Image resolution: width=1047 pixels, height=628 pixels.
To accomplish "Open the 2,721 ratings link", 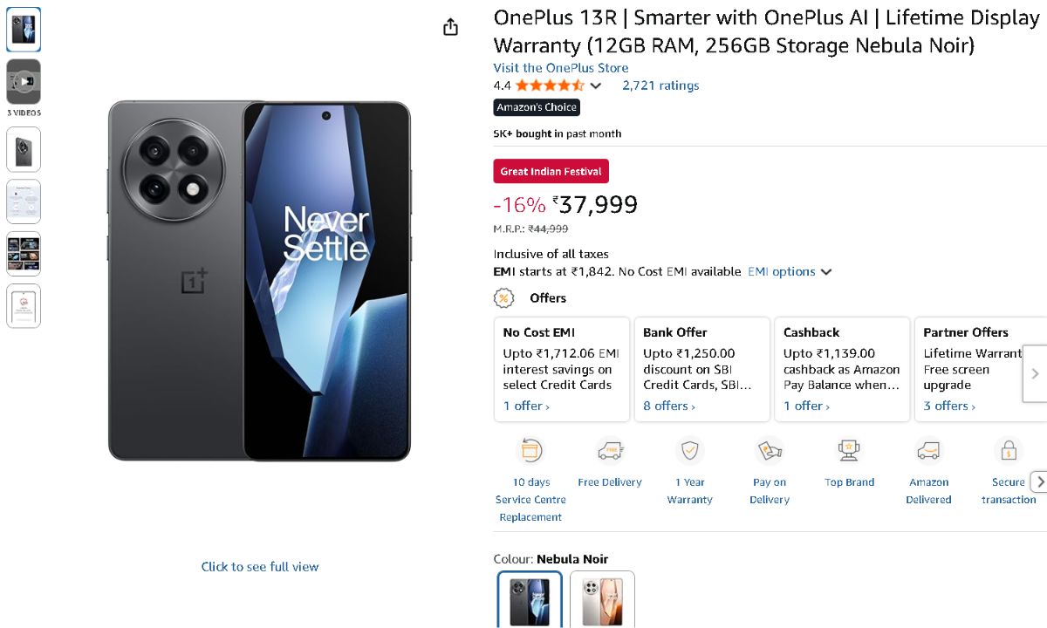I will (x=660, y=85).
